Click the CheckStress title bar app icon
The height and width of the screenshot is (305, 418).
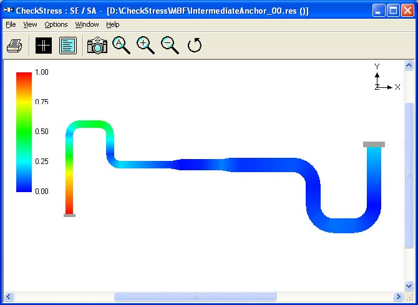9,10
